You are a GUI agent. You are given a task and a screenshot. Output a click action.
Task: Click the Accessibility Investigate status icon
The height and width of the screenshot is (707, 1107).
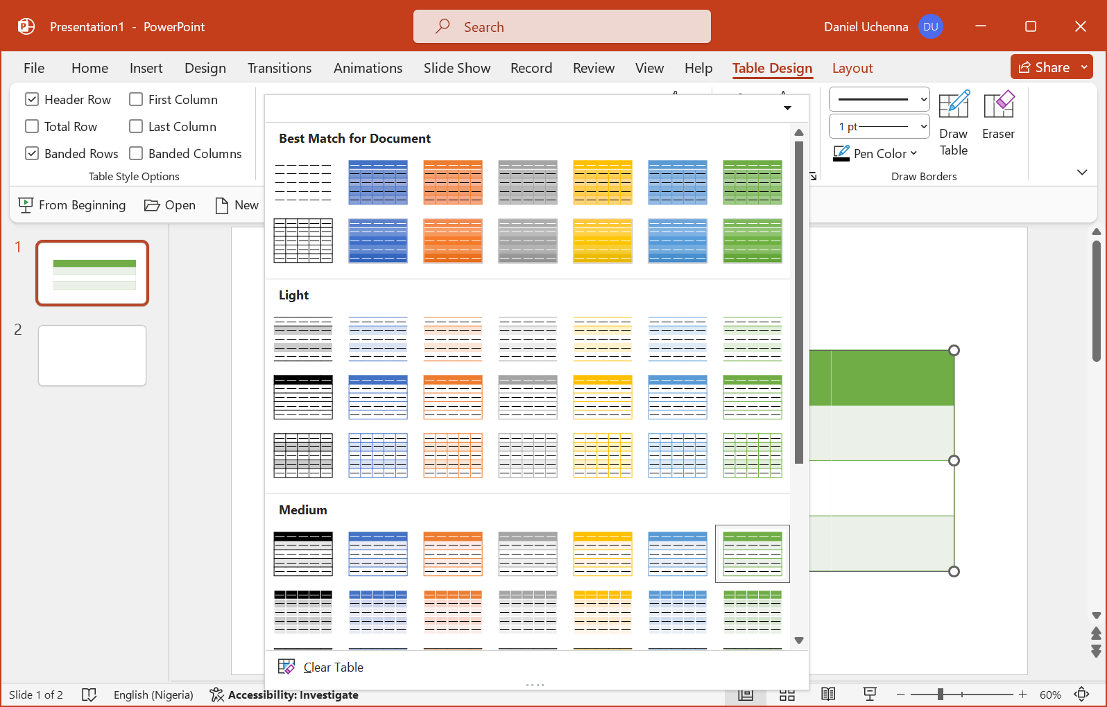pyautogui.click(x=217, y=695)
